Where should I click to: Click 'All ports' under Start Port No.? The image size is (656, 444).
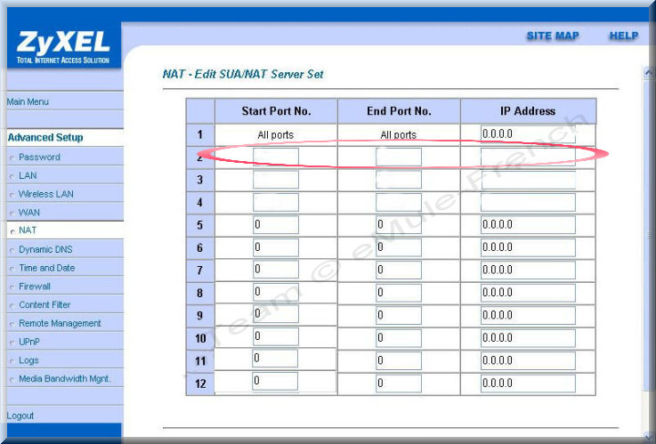(x=276, y=135)
